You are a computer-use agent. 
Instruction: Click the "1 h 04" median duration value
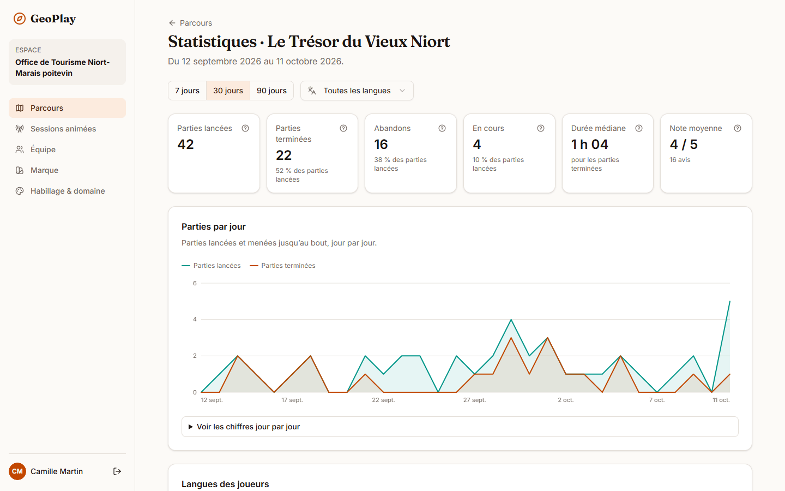(590, 144)
